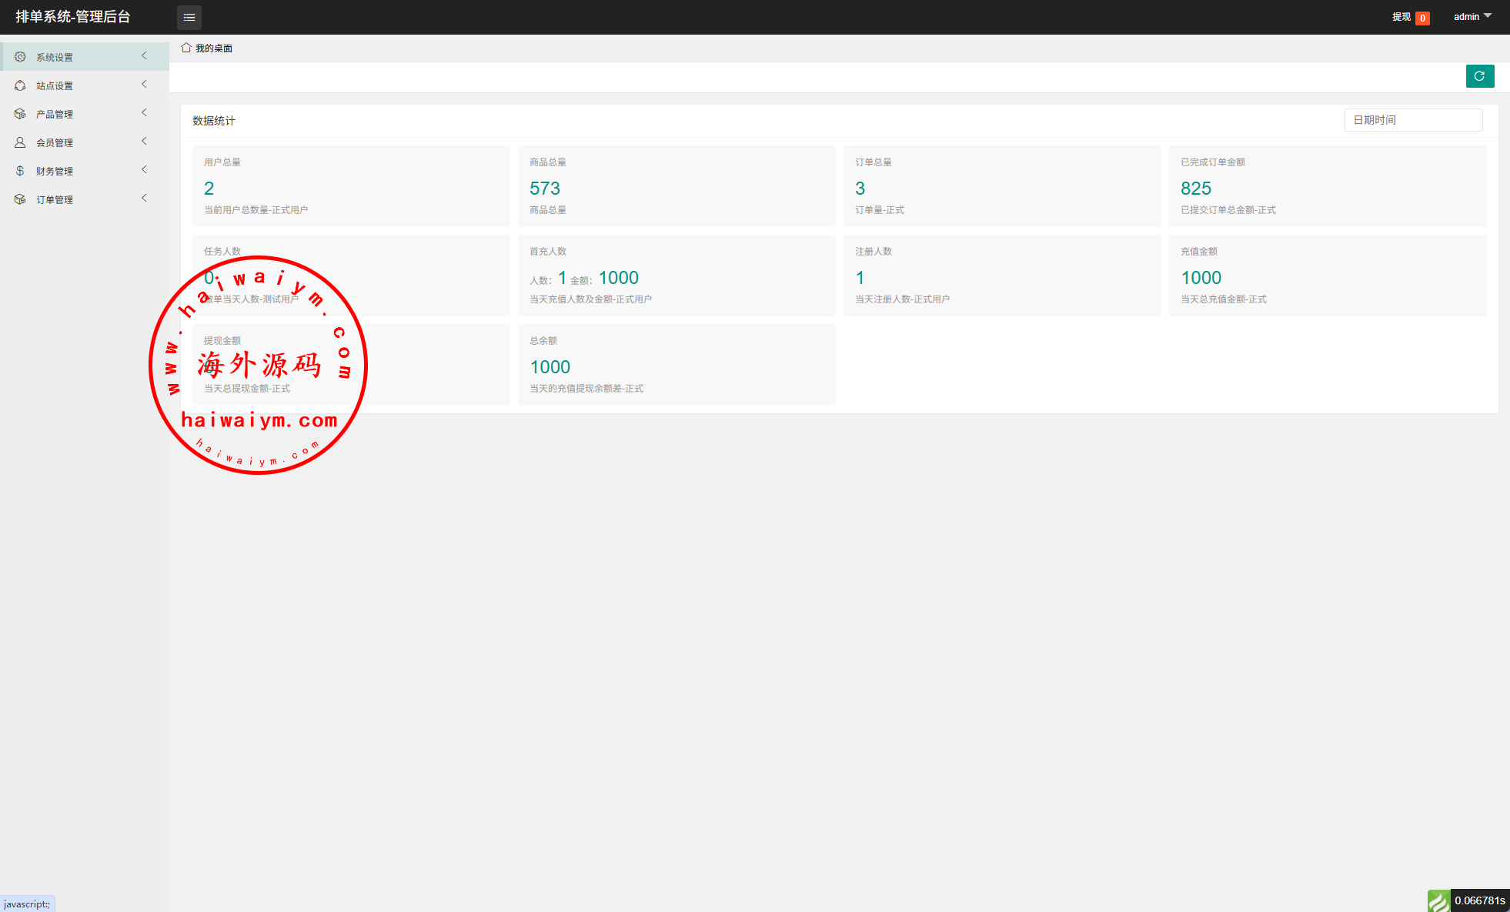Toggle the sidebar with hamburger button
Image resolution: width=1510 pixels, height=912 pixels.
point(189,17)
